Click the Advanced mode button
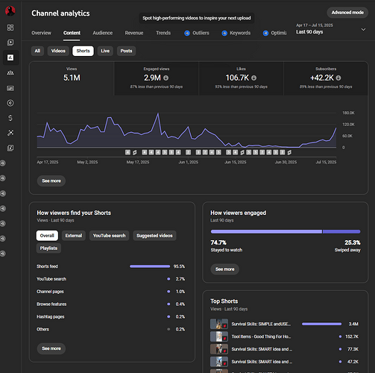375x373 pixels. pyautogui.click(x=347, y=13)
